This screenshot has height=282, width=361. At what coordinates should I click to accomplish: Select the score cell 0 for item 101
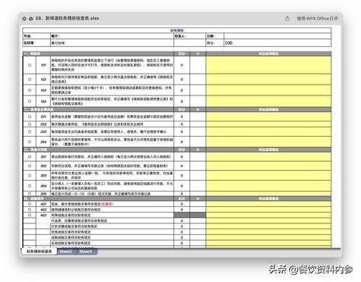tap(182, 65)
